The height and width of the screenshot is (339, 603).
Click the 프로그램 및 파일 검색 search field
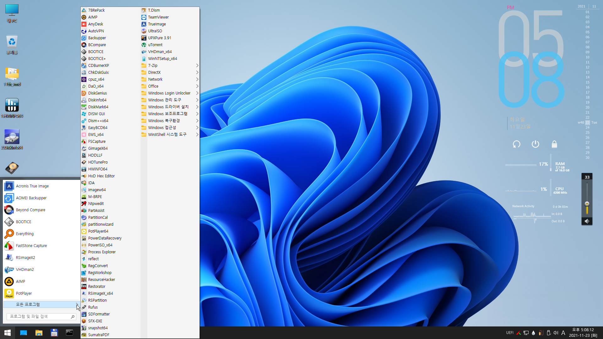[41, 317]
